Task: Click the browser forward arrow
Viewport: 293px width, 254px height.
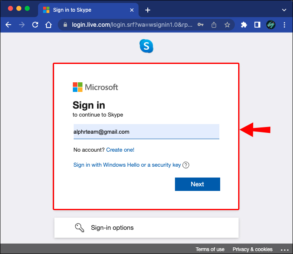Action: coord(22,25)
